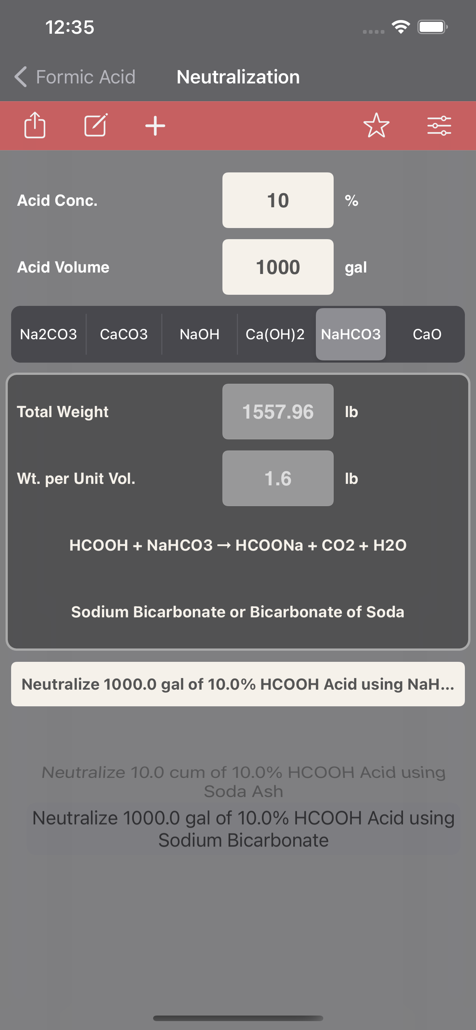476x1030 pixels.
Task: Open the edit note pencil icon
Action: (x=96, y=125)
